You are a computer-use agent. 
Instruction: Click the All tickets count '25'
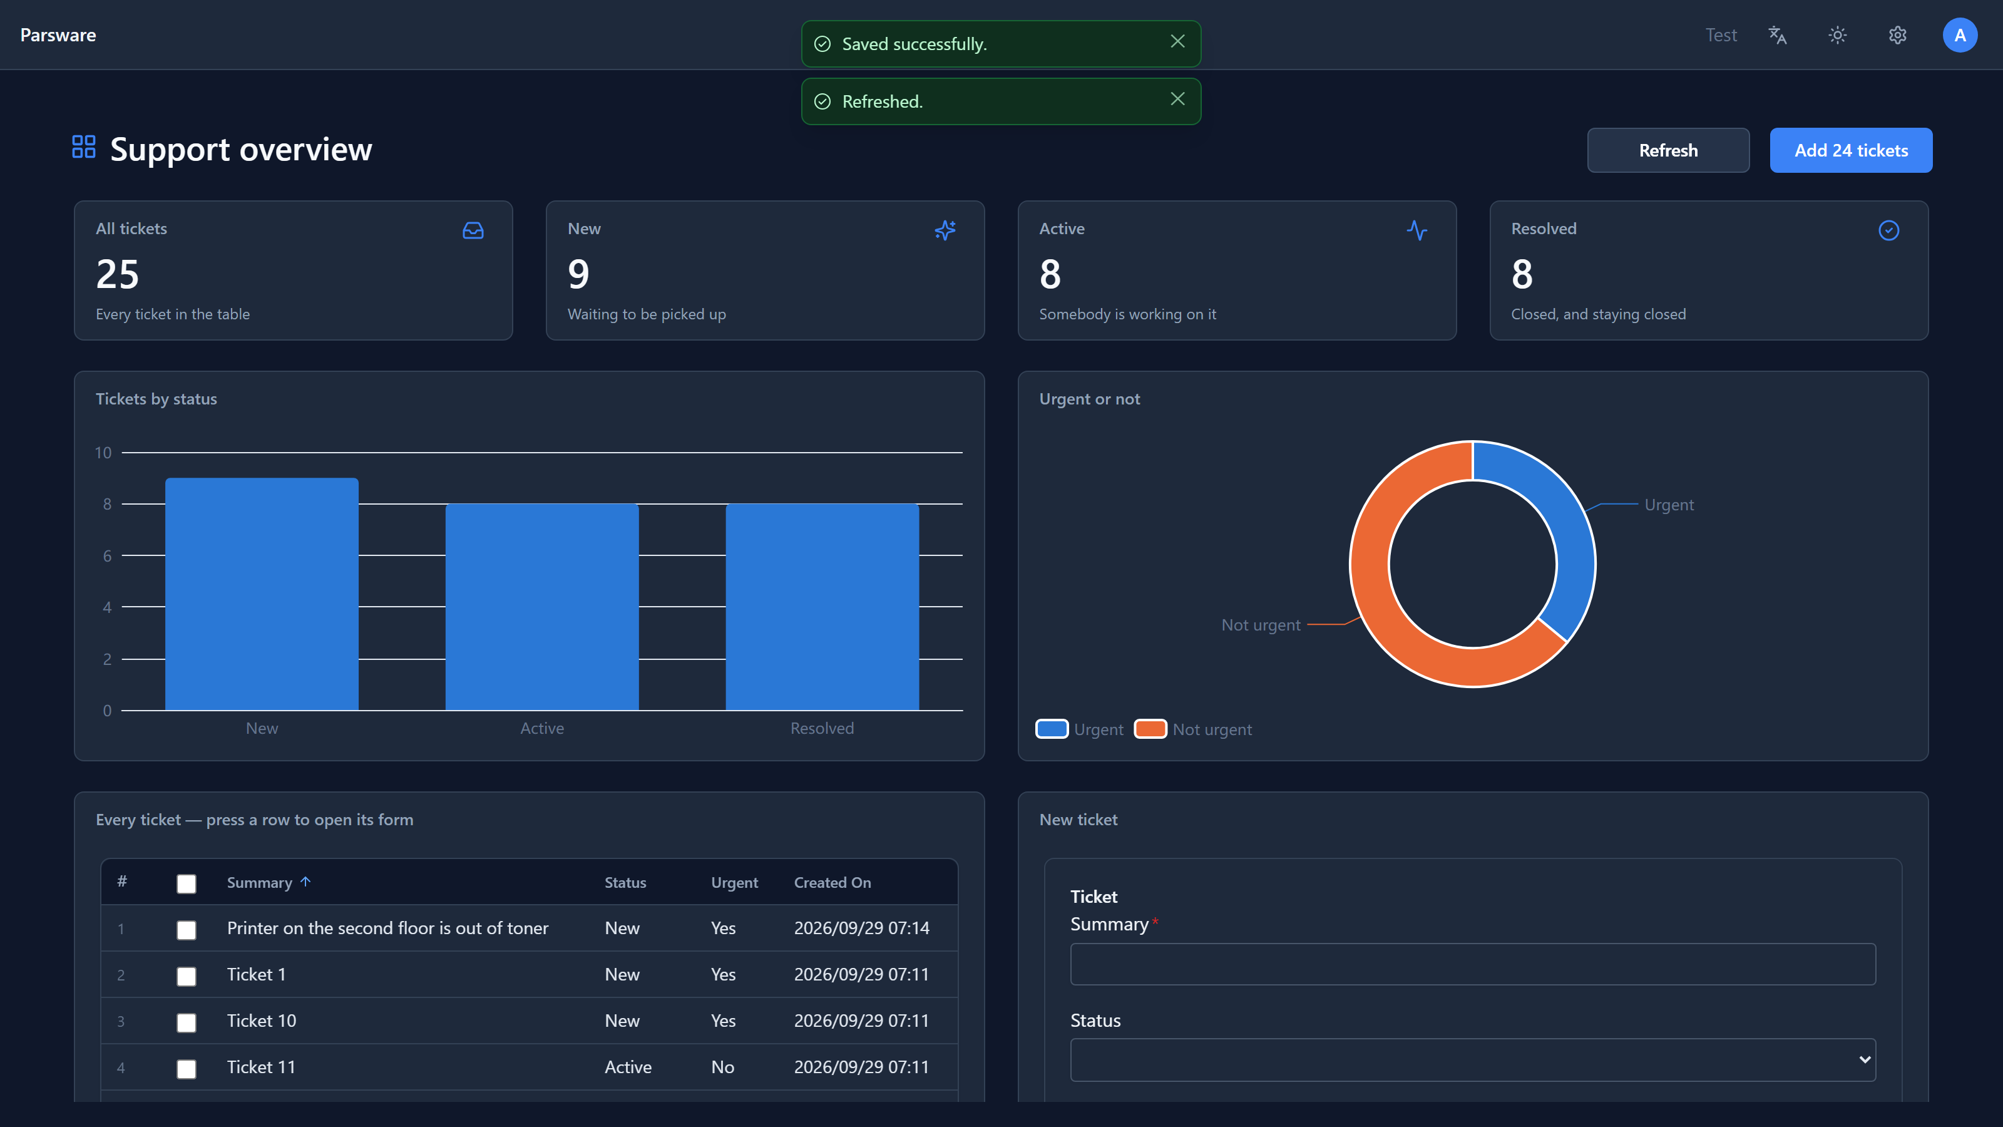pos(118,275)
